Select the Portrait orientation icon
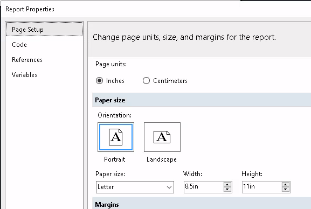This screenshot has width=311, height=209. click(x=116, y=137)
